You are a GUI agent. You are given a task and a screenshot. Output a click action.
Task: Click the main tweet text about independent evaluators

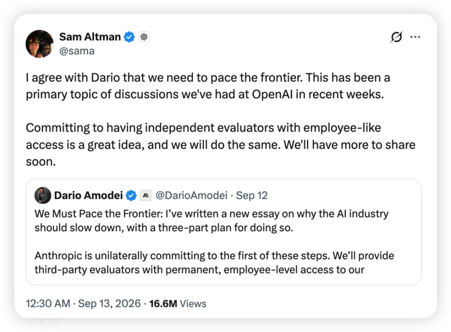(220, 144)
